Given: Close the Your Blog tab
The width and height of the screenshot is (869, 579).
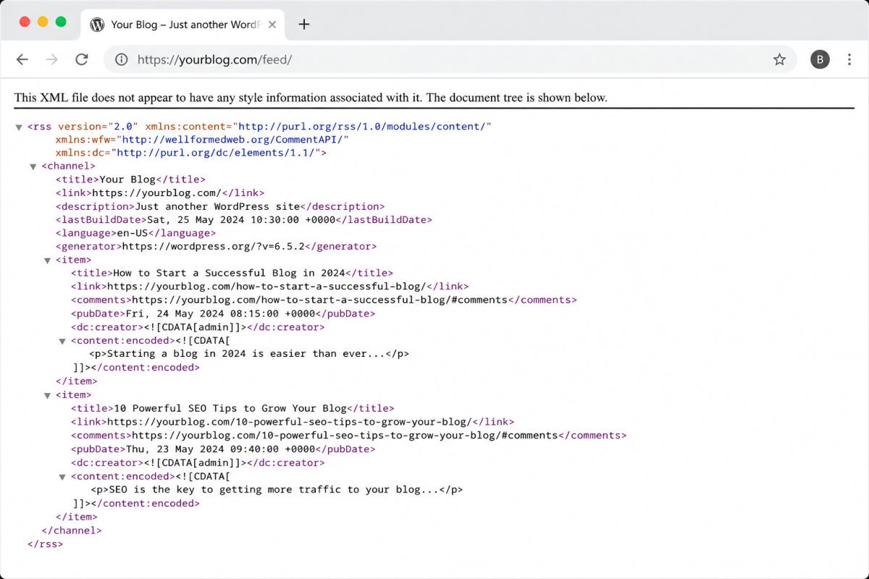Looking at the screenshot, I should coord(272,25).
